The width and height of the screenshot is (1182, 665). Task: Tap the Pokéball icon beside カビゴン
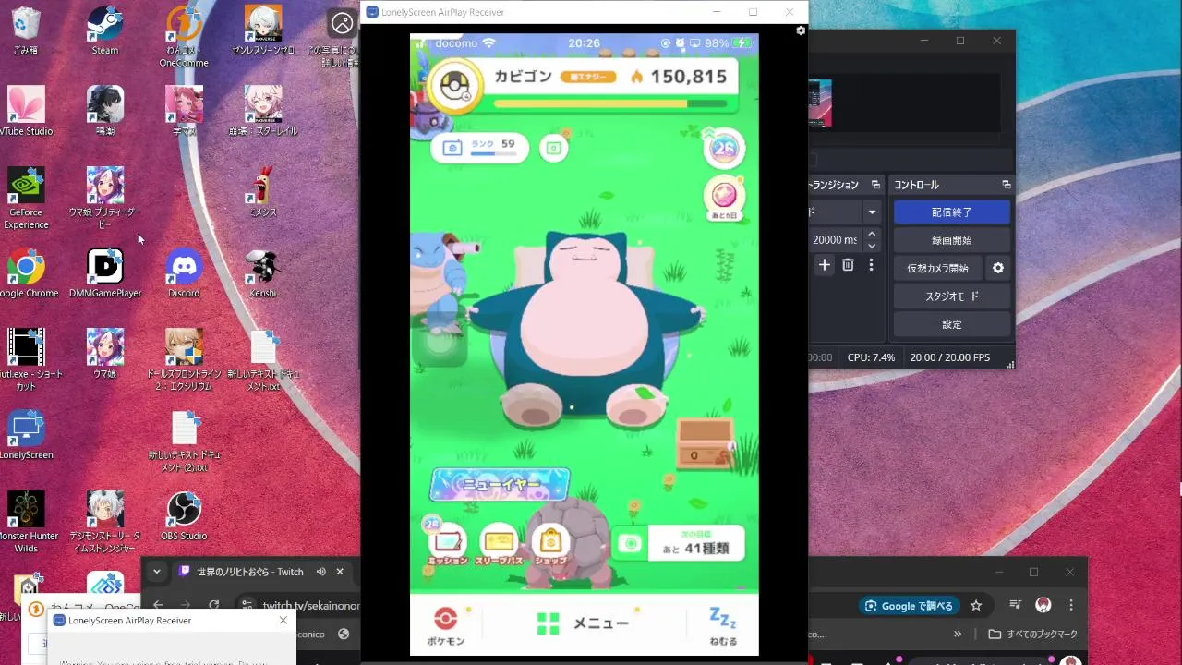pyautogui.click(x=454, y=87)
